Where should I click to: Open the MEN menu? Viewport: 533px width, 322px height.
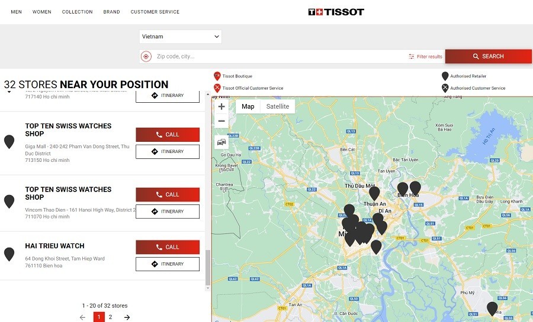(17, 12)
